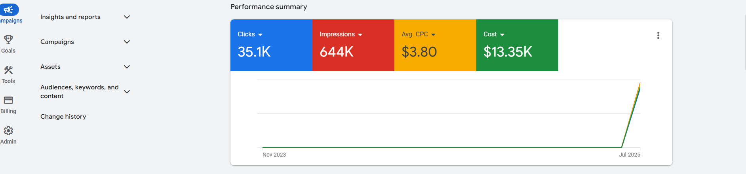Open the Goals trophy icon

[x=8, y=40]
